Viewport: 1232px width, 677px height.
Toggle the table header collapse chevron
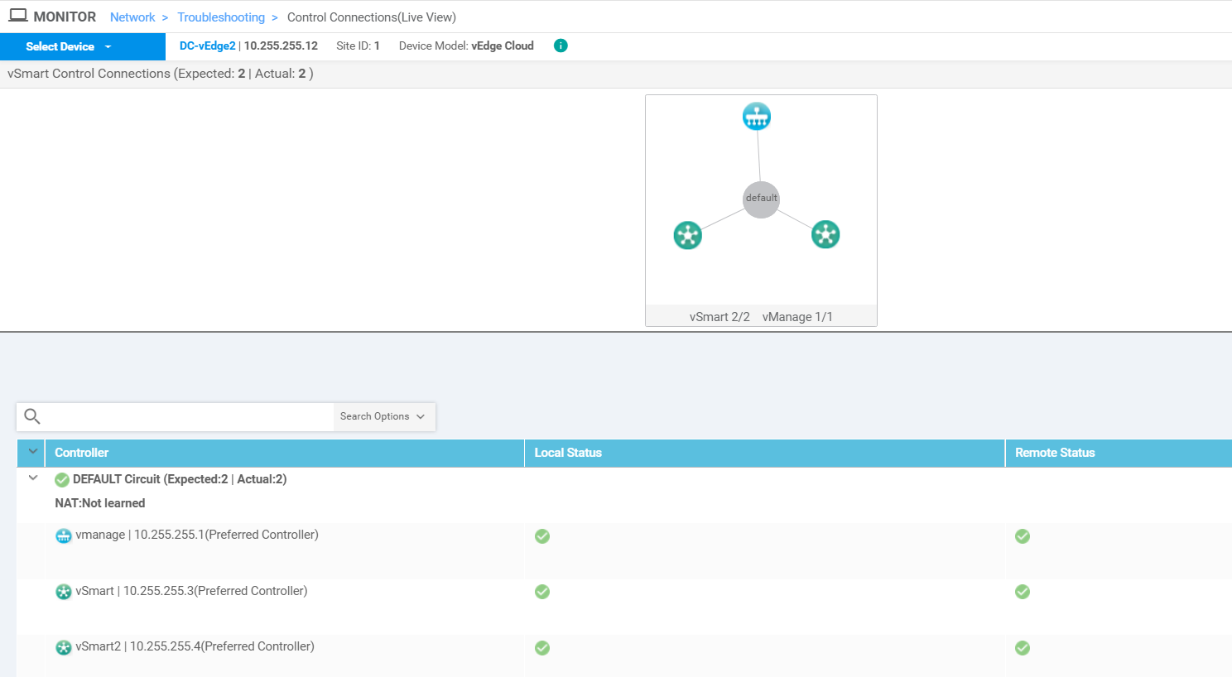pyautogui.click(x=33, y=452)
